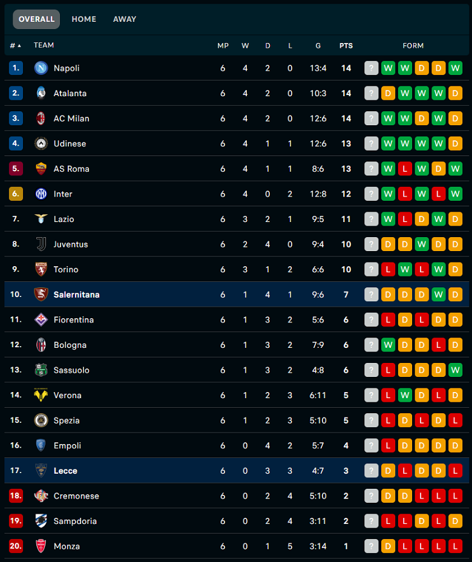Click Udinese's first green W form badge
Viewport: 472px width, 562px height.
(x=388, y=144)
